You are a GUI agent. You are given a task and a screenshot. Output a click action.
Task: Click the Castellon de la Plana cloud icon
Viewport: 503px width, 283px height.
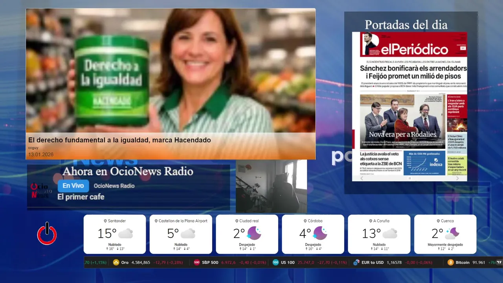(x=188, y=233)
